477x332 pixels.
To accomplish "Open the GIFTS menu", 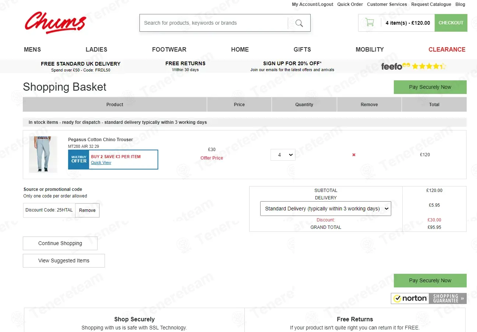I will coord(302,49).
